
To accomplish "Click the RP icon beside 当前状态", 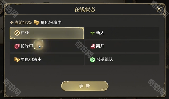I will 37,23.
